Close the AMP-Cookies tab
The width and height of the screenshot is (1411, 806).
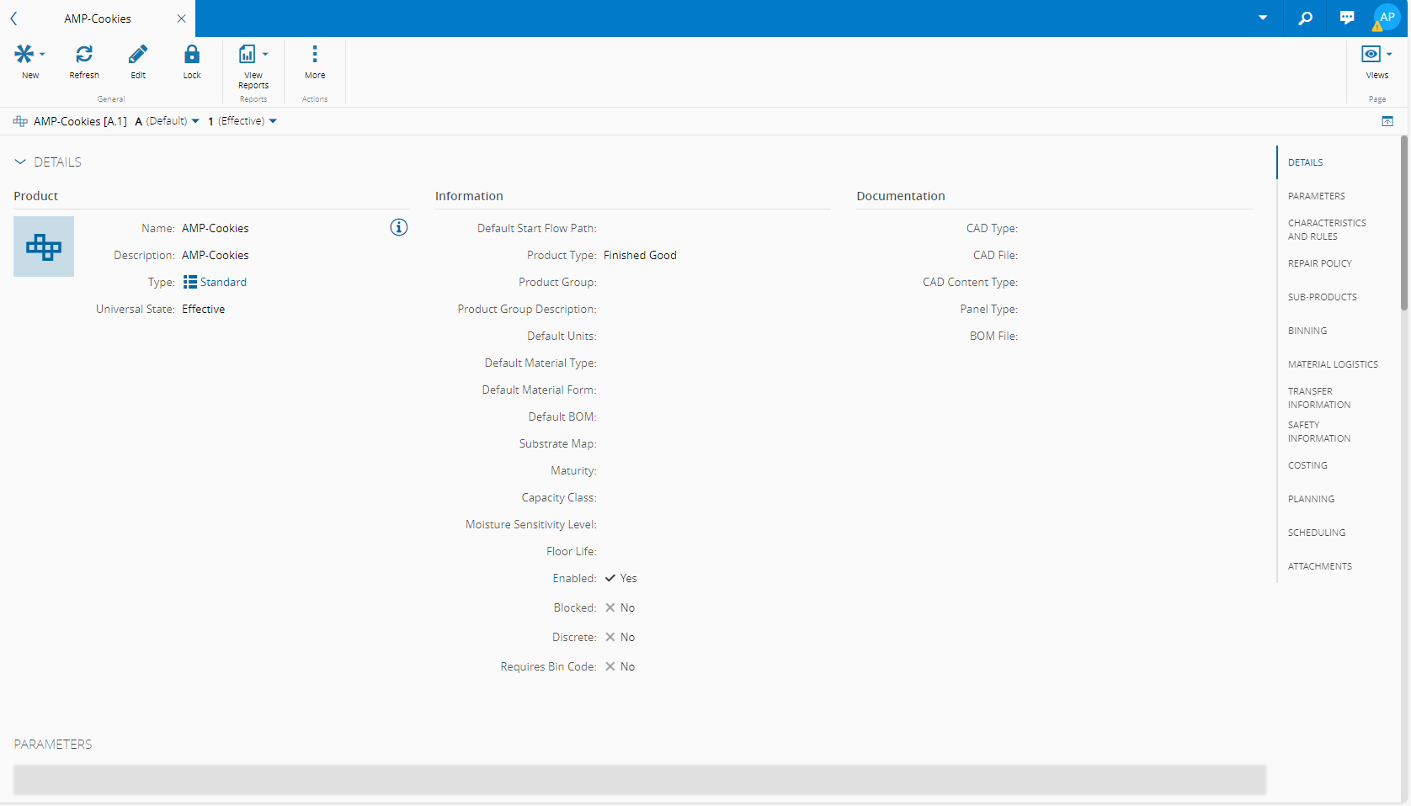point(181,19)
